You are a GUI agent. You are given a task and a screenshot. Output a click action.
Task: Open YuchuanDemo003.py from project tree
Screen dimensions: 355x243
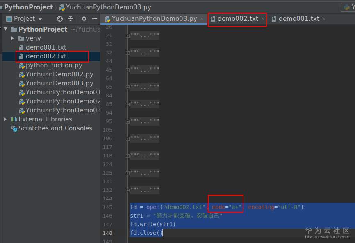coord(59,83)
